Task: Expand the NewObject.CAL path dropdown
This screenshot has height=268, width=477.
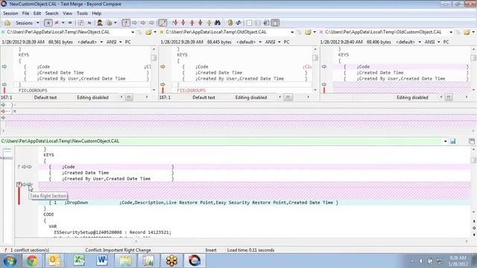Action: (x=133, y=32)
